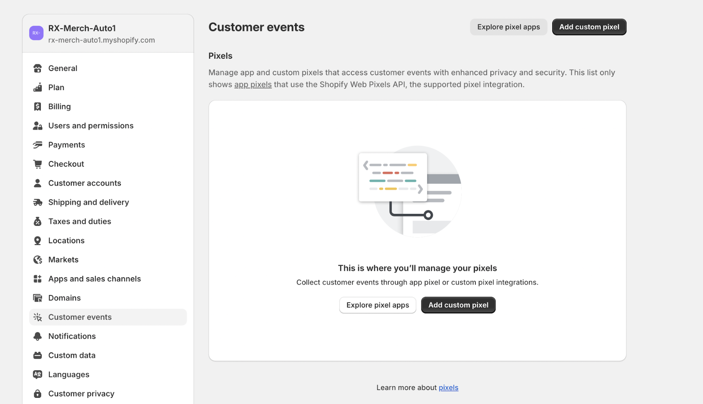Open Apps and sales channels
Screen dimensions: 703x404
(x=94, y=278)
